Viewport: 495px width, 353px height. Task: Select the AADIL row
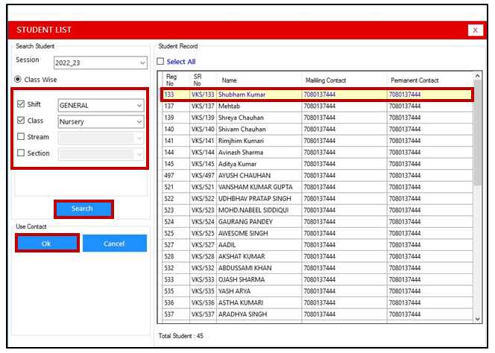coord(318,245)
